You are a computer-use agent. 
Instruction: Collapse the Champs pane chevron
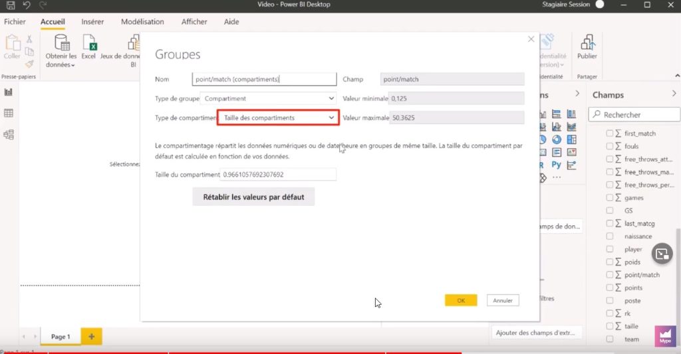click(674, 93)
